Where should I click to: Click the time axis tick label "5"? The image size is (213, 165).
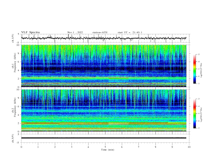(x=105, y=147)
